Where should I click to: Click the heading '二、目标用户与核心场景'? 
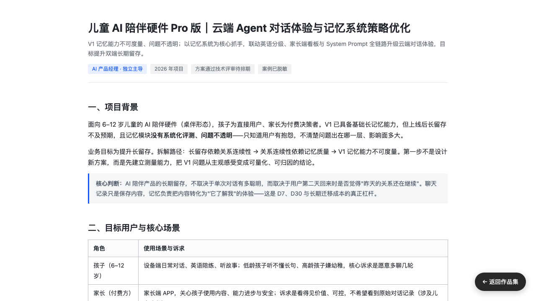134,228
